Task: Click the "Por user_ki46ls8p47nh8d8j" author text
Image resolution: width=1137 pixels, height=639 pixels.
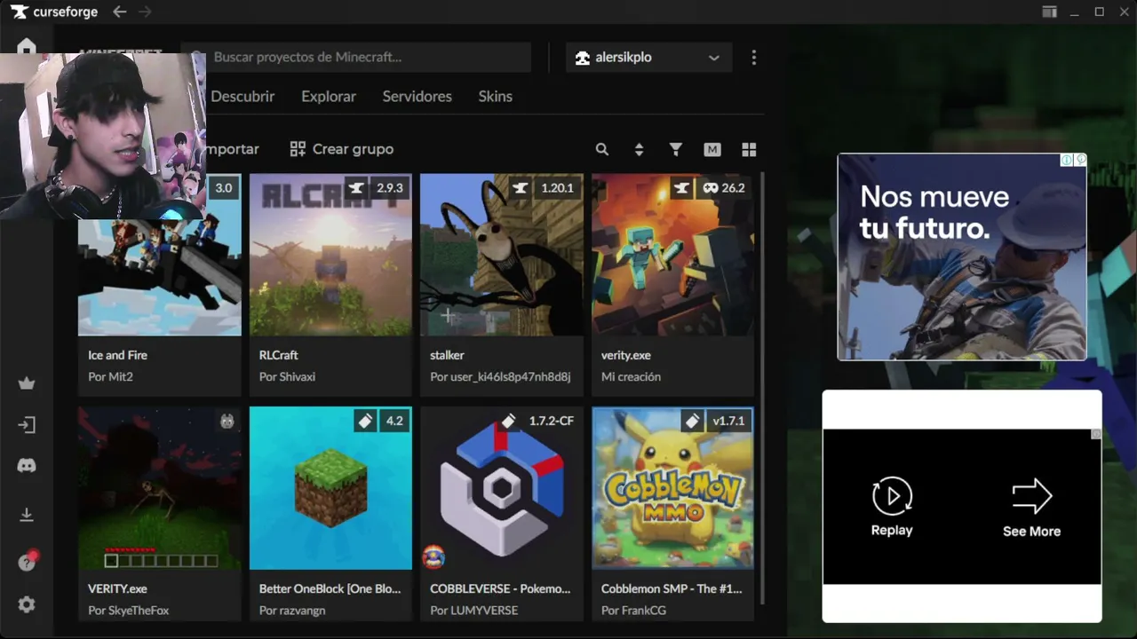Action: click(500, 377)
